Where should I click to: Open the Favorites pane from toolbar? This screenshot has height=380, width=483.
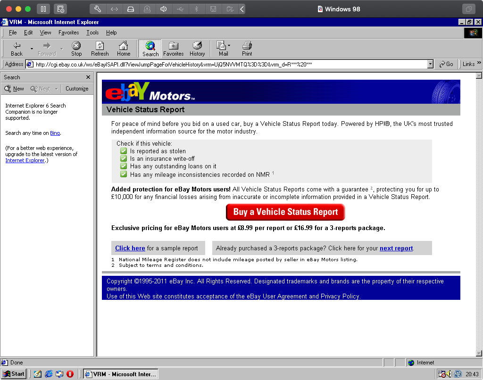[174, 49]
